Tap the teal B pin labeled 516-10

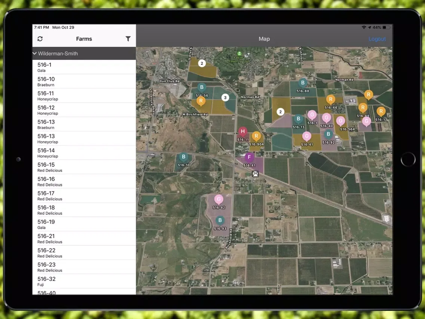[184, 157]
